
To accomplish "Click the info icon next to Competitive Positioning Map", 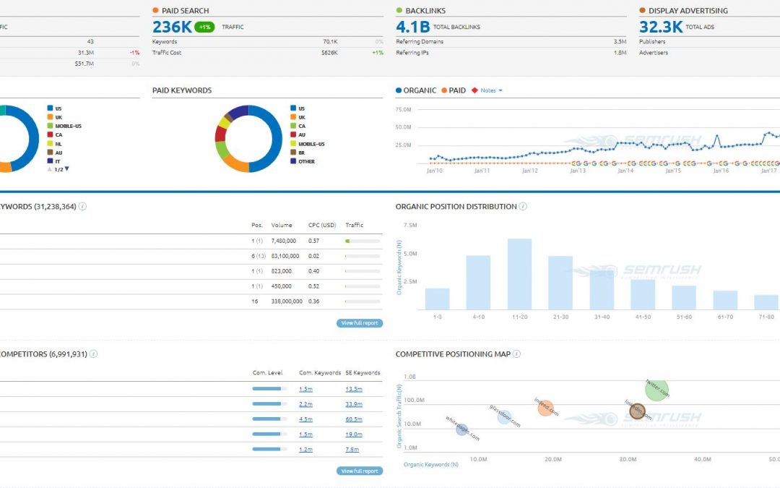I will coord(517,354).
